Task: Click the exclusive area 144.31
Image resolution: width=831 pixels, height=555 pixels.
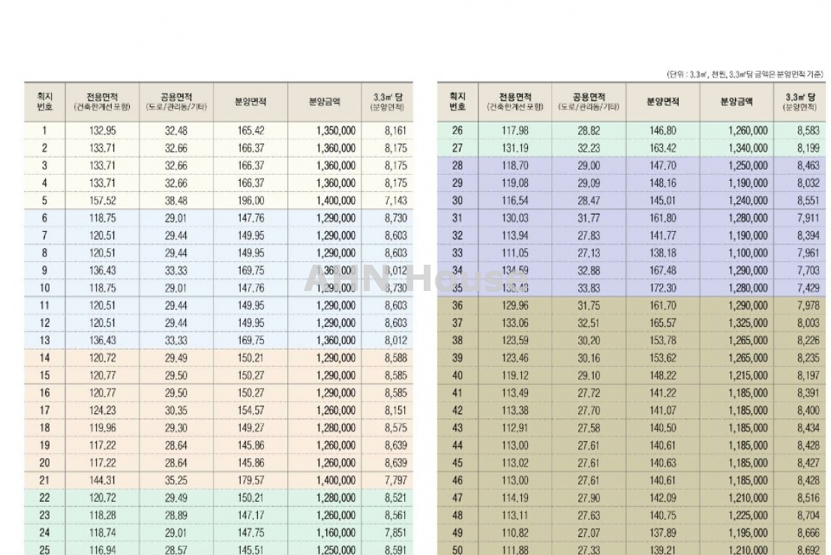Action: pyautogui.click(x=102, y=480)
